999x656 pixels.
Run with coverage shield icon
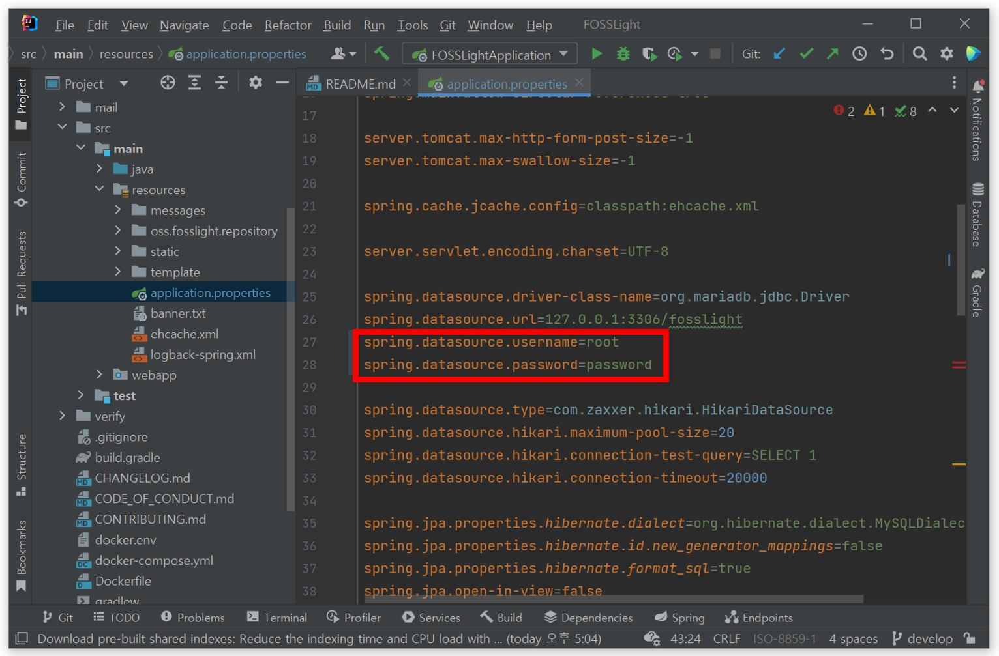(x=649, y=54)
